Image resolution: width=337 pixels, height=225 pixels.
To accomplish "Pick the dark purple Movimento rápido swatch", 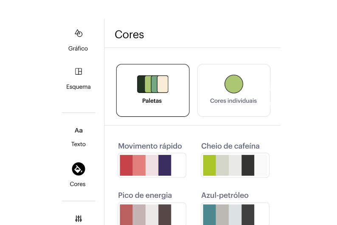I will point(165,165).
